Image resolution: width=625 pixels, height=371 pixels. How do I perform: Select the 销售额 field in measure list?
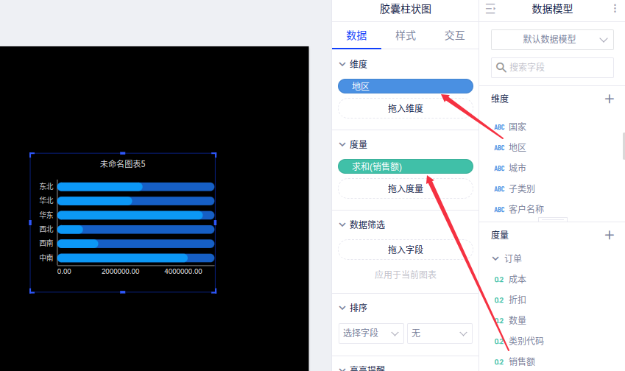click(x=522, y=361)
